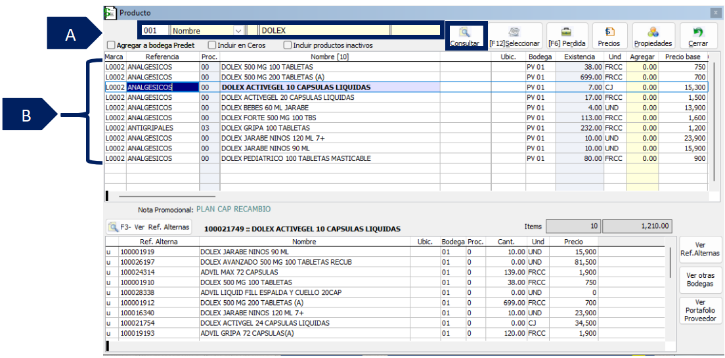Screen dimensions: 725x358
Task: Click Ver Portafolio Proveedor button
Action: 700,310
